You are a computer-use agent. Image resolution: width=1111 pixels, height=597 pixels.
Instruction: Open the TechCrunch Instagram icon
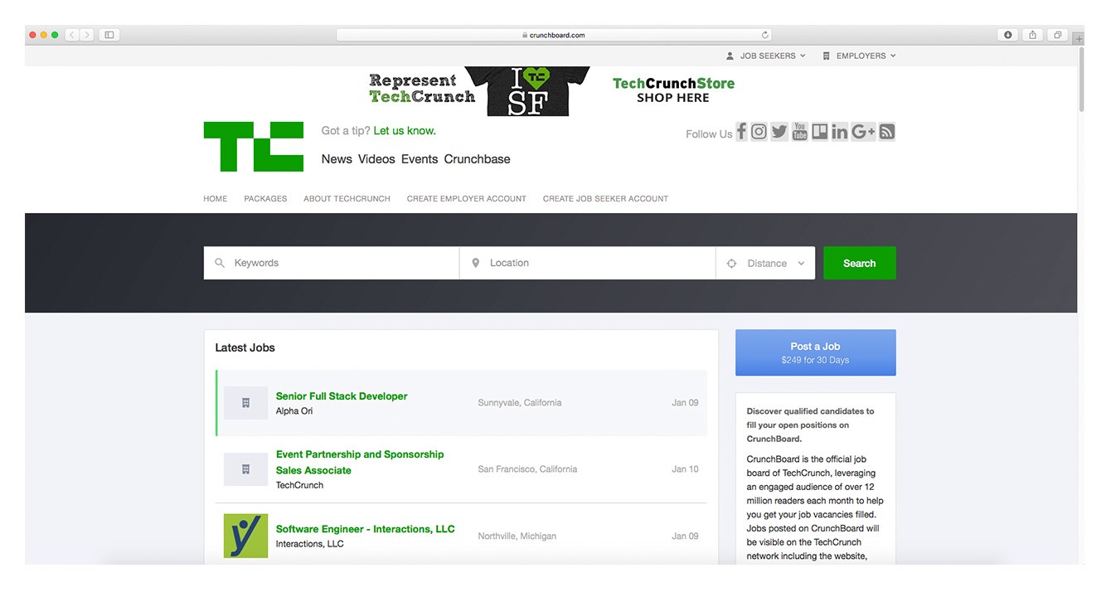point(759,132)
